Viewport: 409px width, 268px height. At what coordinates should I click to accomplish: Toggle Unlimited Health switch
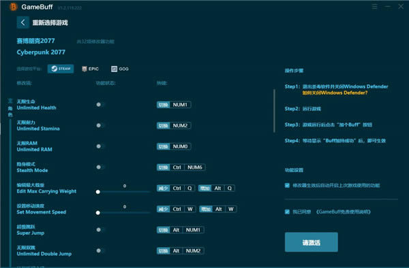click(x=100, y=105)
